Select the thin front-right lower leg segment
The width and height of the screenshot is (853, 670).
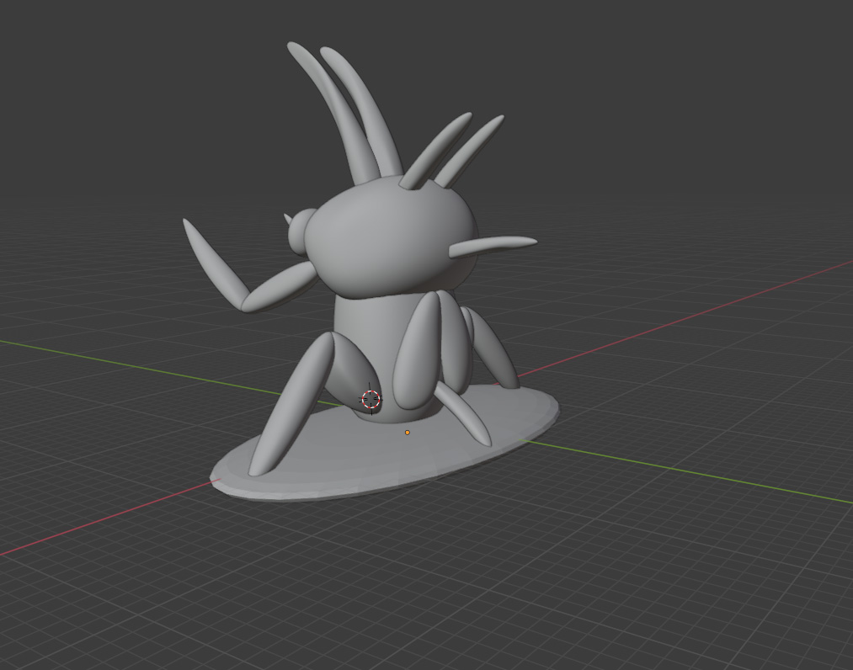463,415
